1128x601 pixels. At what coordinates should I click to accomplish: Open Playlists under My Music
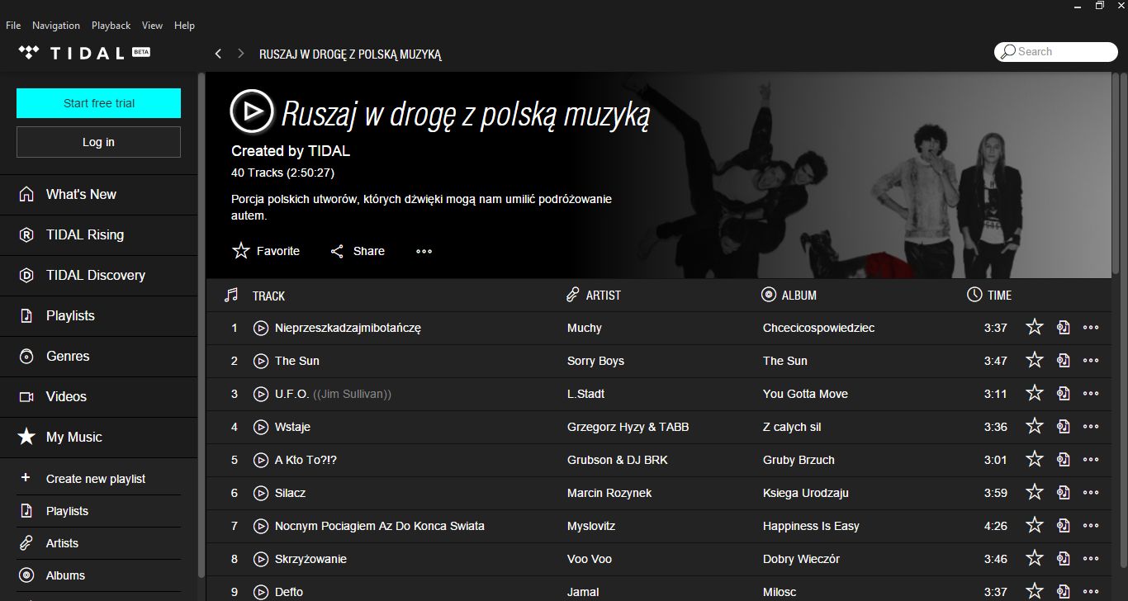point(98,511)
